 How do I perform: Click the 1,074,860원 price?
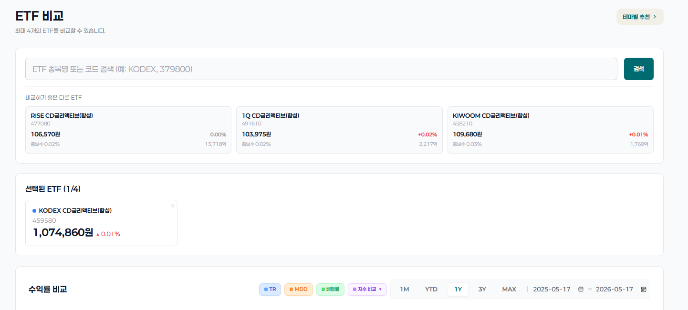63,233
